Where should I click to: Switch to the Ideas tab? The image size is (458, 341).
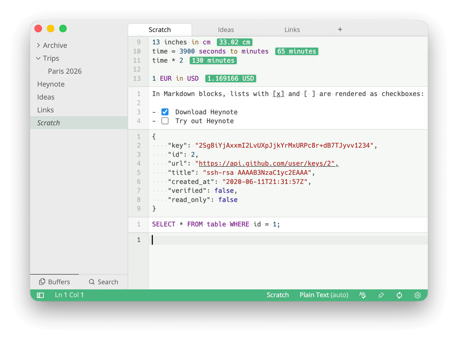click(x=226, y=30)
